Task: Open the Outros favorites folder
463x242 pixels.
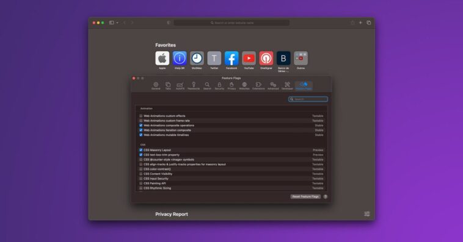Action: (301, 58)
